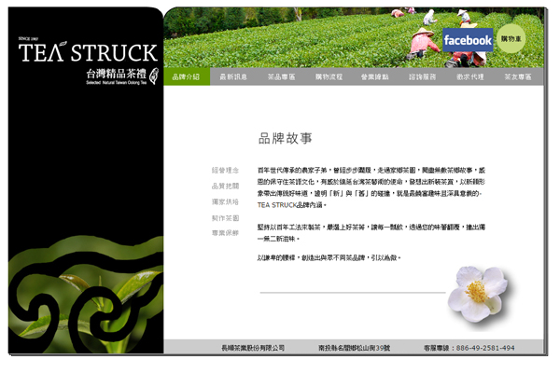Click the TEA STRUCK logo
This screenshot has width=560, height=373.
88,52
